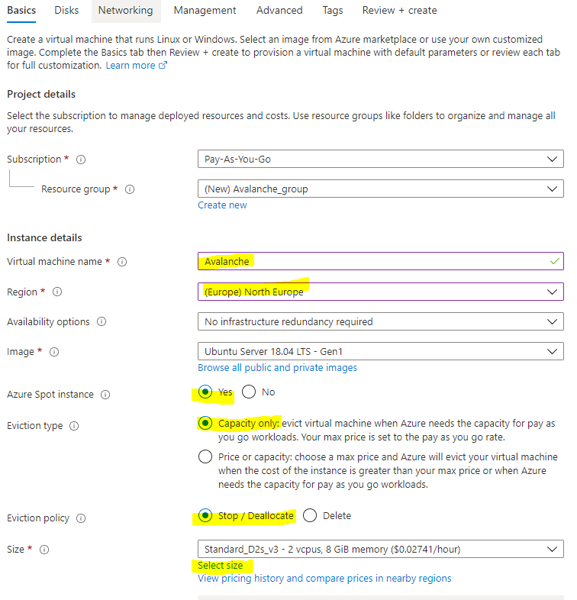This screenshot has width=577, height=600.
Task: Click the Create new link
Action: pos(222,205)
